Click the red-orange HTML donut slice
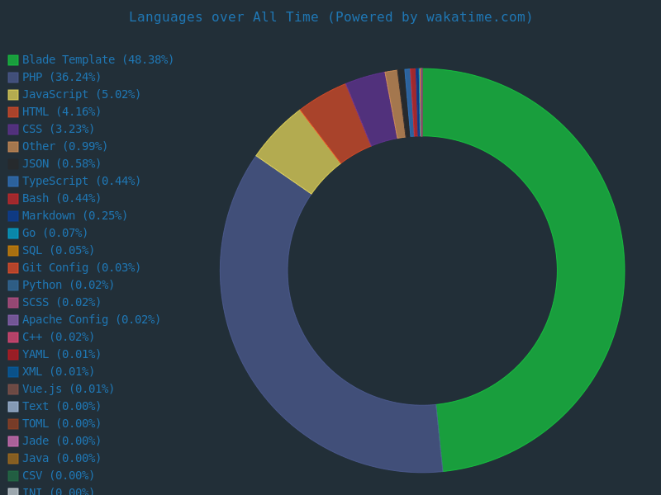The image size is (661, 495). click(335, 122)
